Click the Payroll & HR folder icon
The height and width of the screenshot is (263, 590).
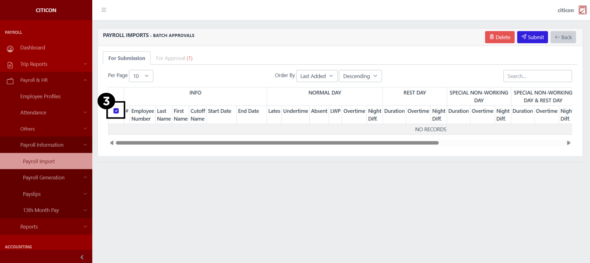pyautogui.click(x=10, y=81)
